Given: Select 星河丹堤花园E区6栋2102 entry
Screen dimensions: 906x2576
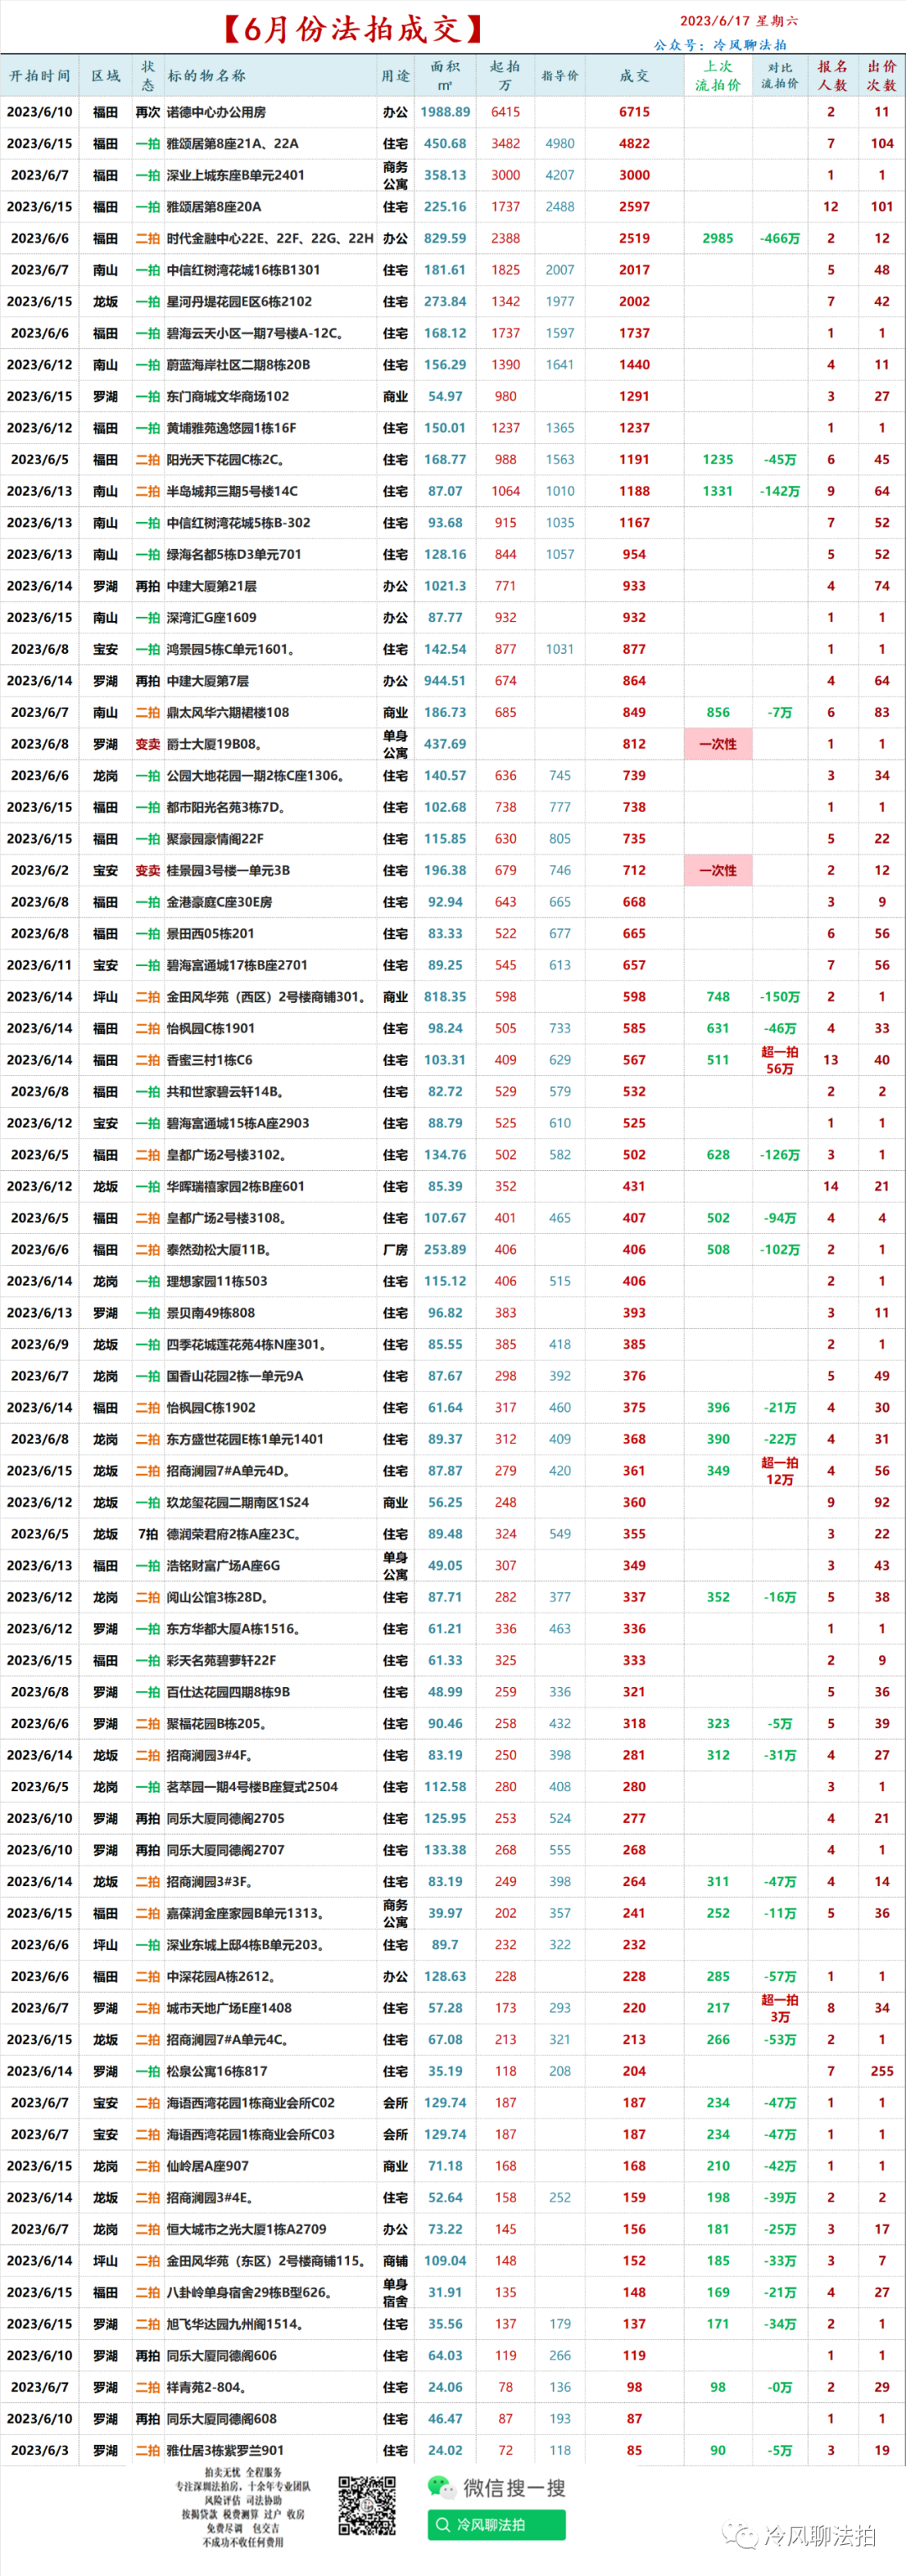Looking at the screenshot, I should click(239, 301).
